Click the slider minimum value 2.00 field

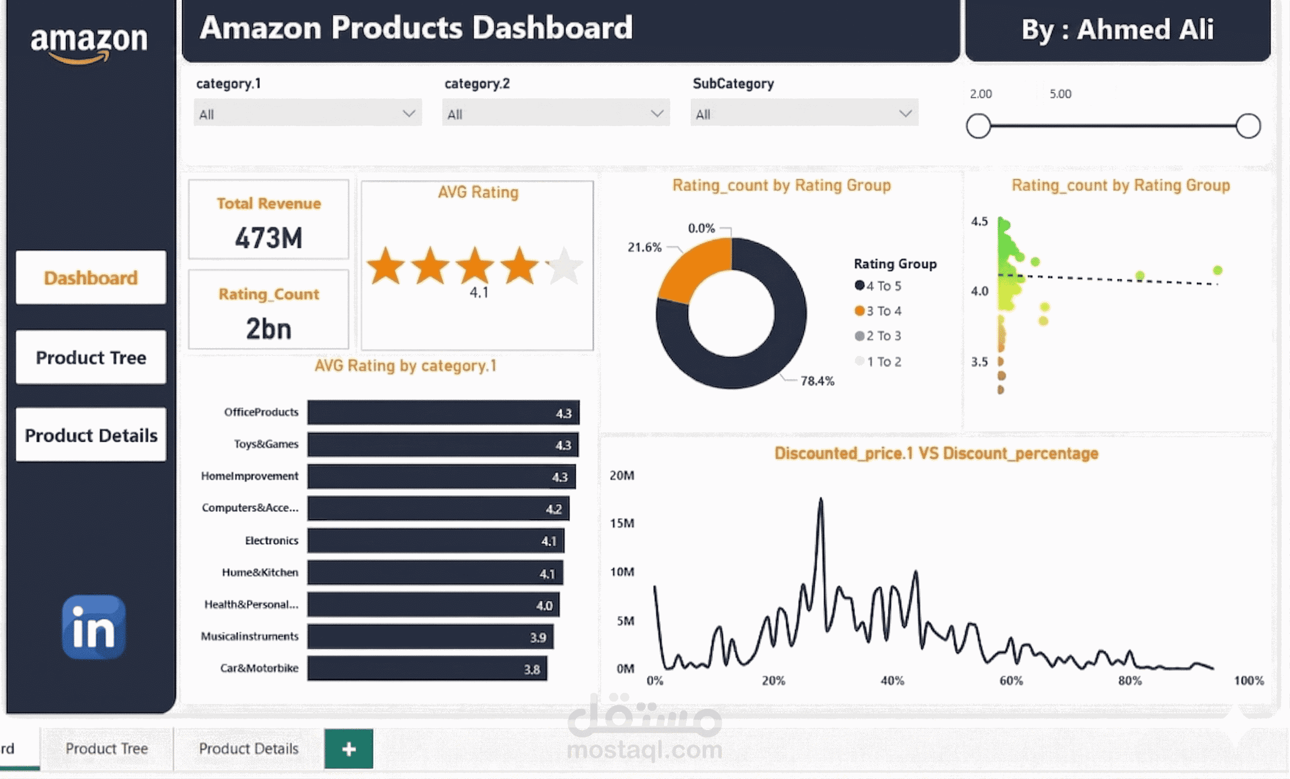[x=981, y=94]
